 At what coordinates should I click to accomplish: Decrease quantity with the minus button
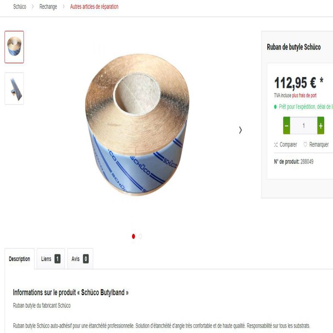286,126
